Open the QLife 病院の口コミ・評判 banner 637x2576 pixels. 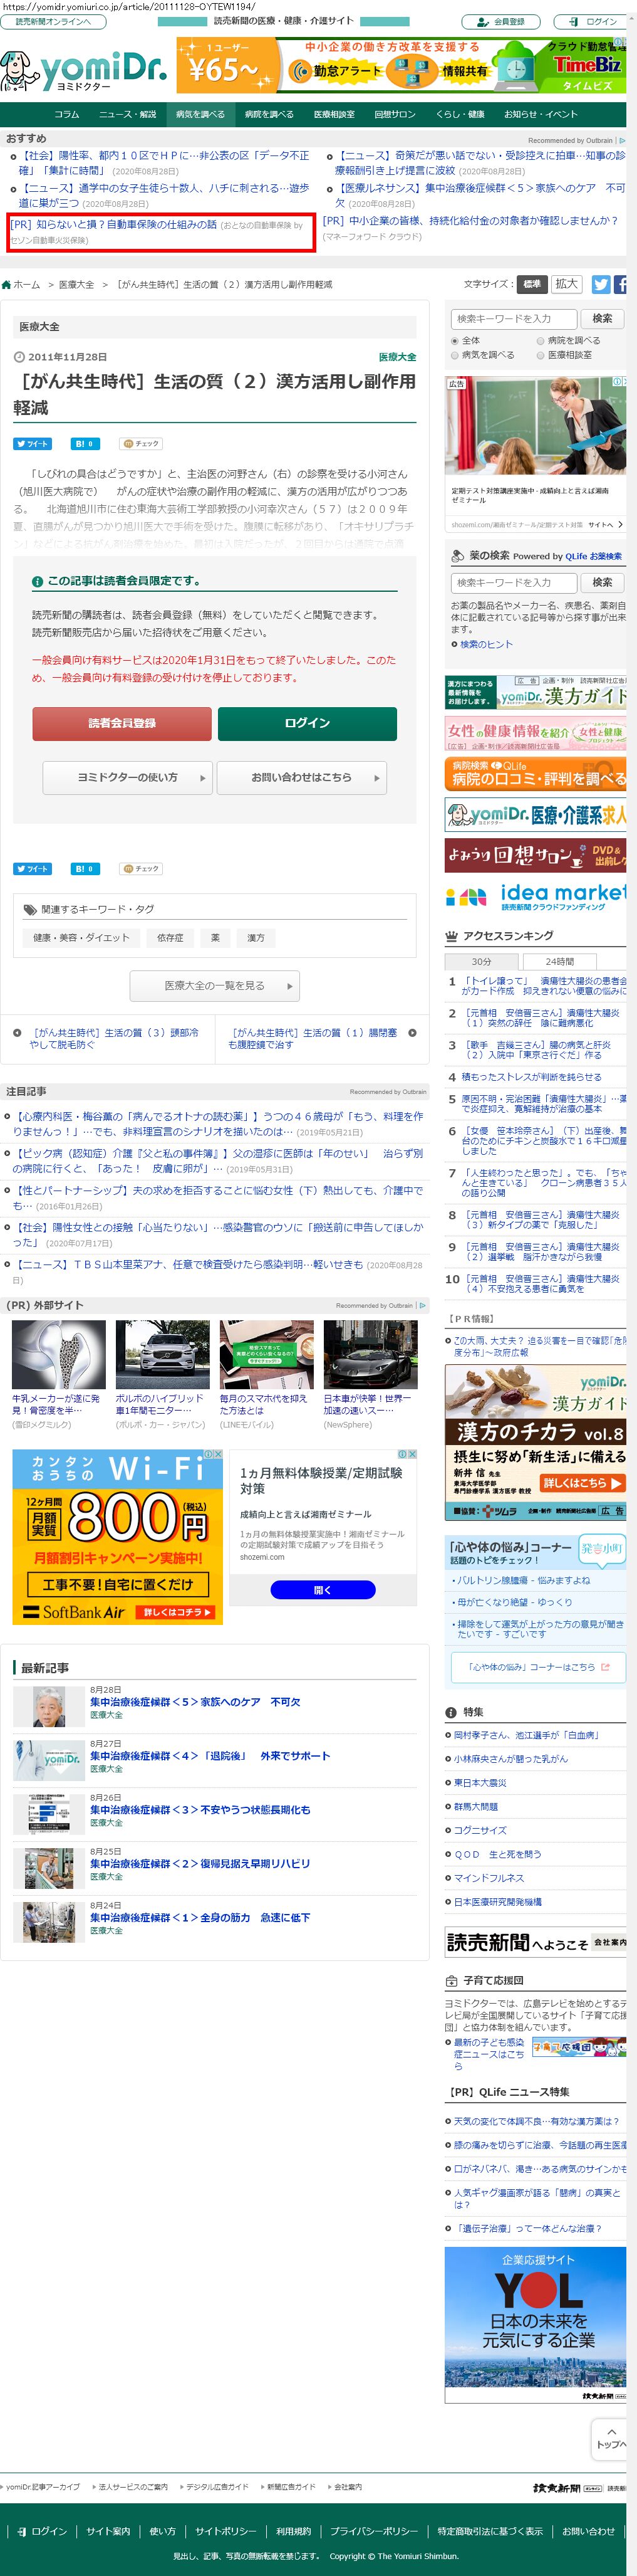point(535,773)
